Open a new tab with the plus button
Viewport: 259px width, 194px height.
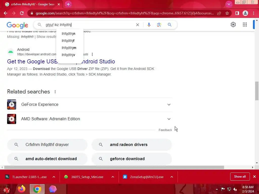(x=68, y=4)
